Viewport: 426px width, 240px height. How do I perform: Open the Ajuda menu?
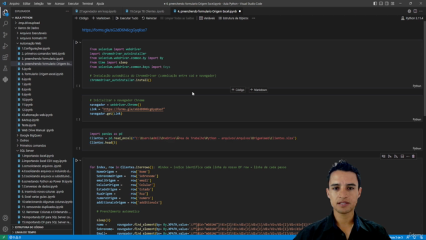click(x=101, y=3)
